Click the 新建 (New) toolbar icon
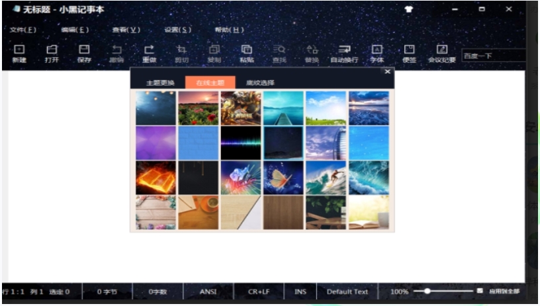 pyautogui.click(x=19, y=54)
